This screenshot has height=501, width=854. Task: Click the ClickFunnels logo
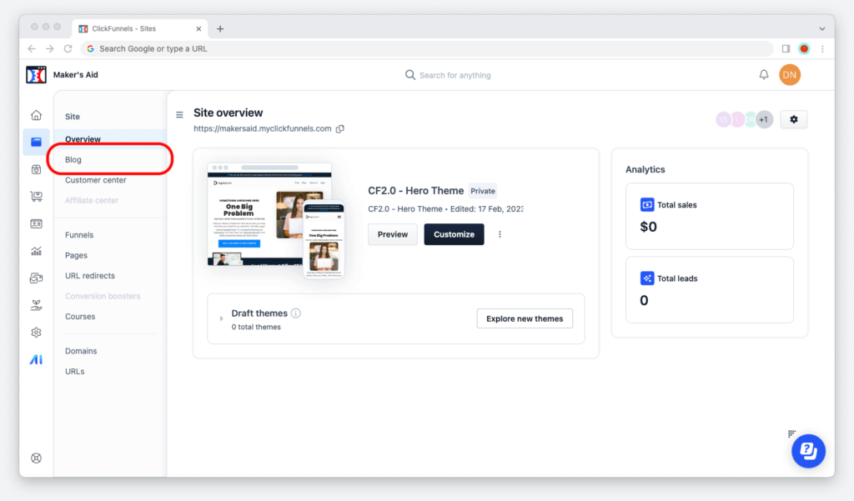click(x=36, y=74)
